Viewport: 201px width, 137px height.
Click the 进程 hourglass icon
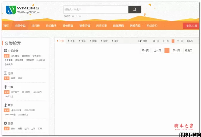tap(5, 73)
